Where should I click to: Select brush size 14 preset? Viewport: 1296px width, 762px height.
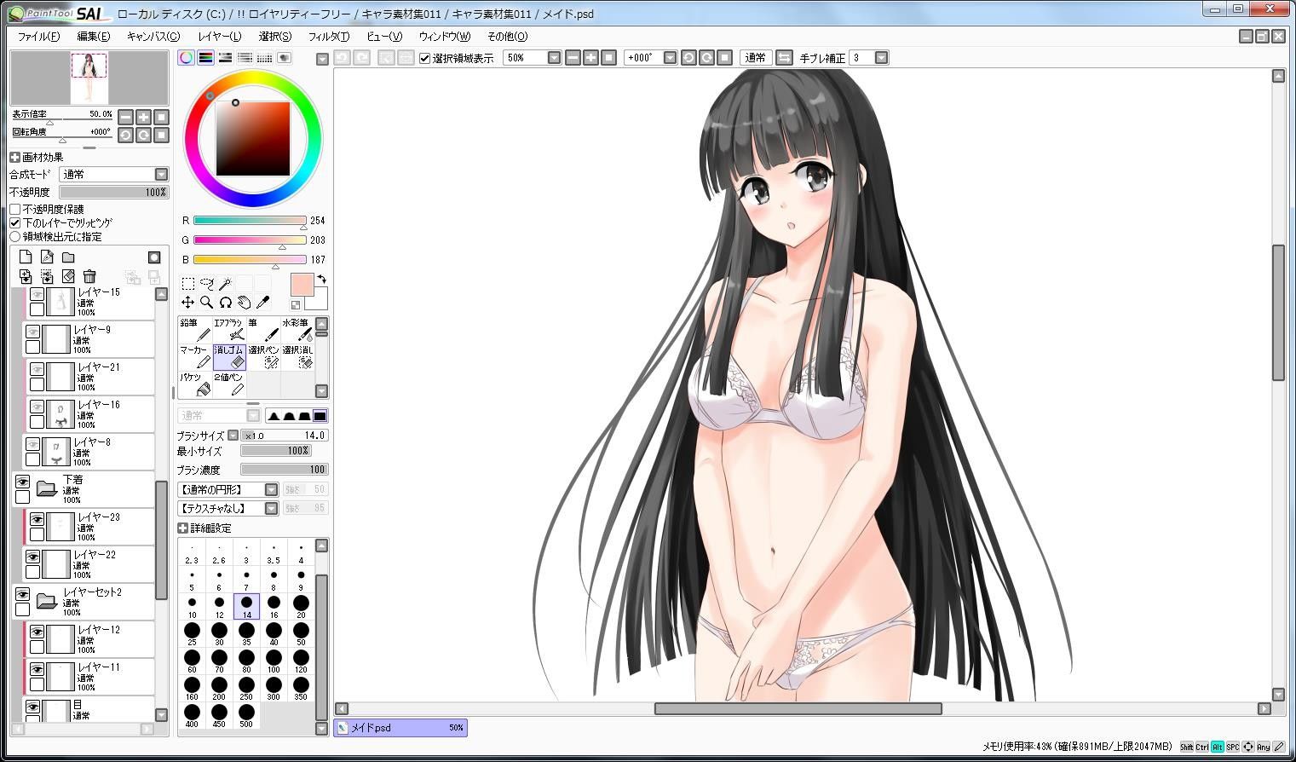pyautogui.click(x=246, y=607)
